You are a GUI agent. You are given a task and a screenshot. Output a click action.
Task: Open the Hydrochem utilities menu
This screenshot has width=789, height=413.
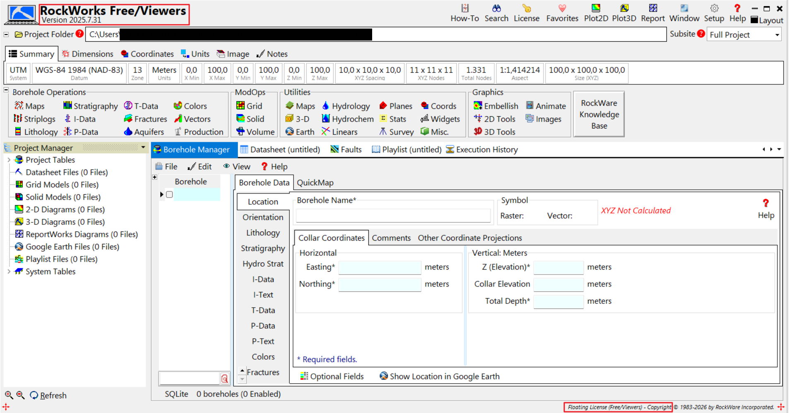click(x=348, y=119)
